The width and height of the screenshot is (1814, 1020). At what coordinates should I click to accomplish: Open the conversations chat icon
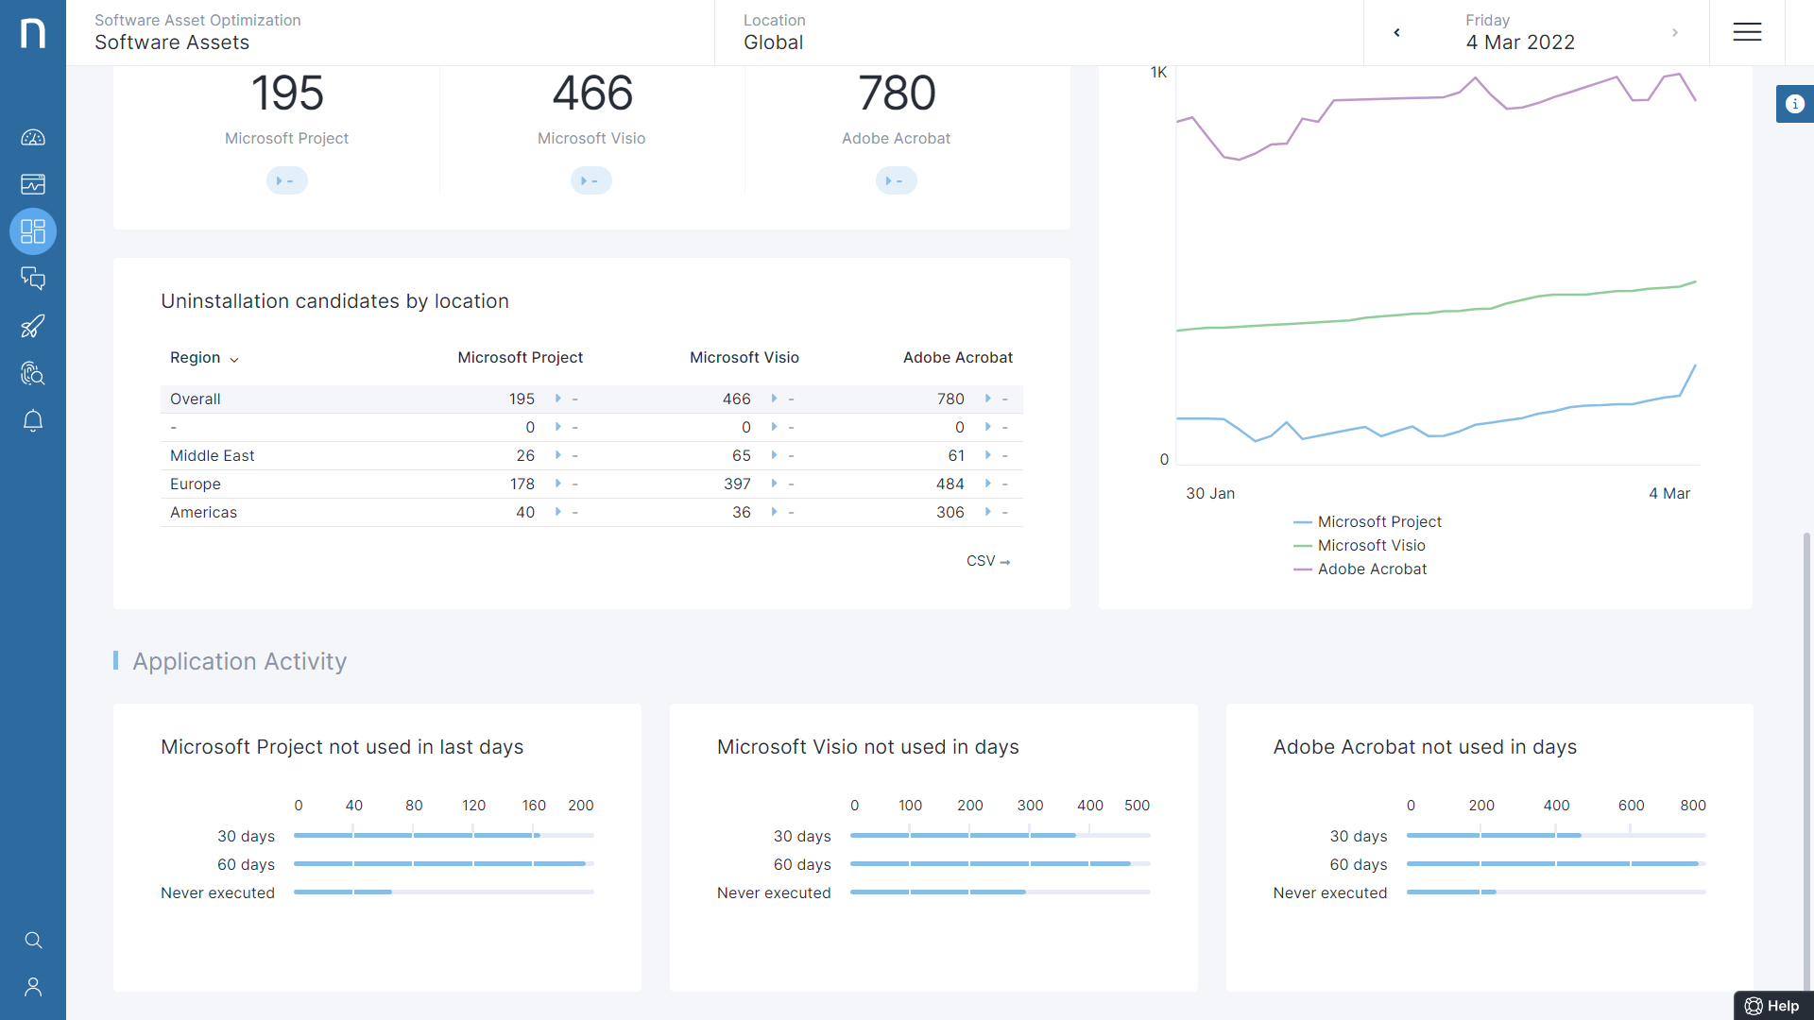pos(33,279)
